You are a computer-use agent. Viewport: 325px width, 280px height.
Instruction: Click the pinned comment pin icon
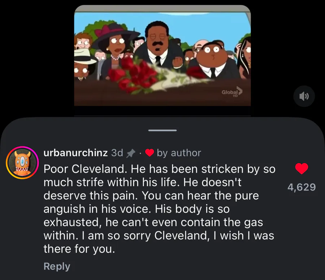coord(131,153)
